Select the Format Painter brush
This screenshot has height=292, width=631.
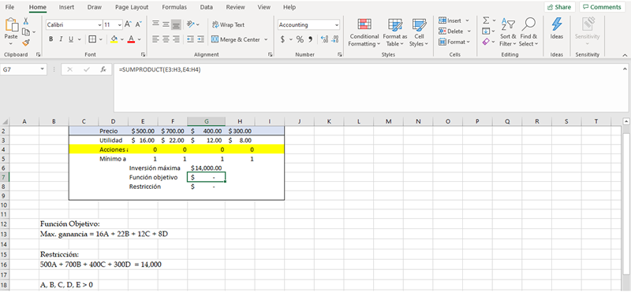click(x=26, y=43)
